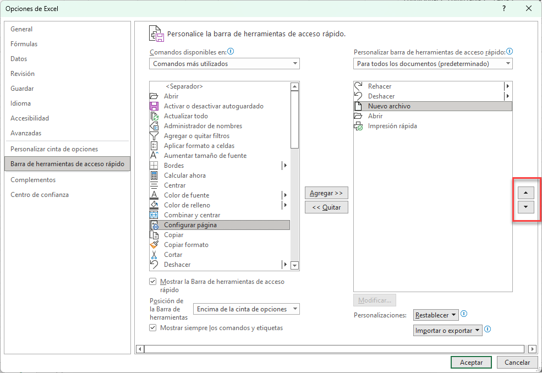Open the Centro de confianza category
This screenshot has height=373, width=542.
click(x=67, y=195)
